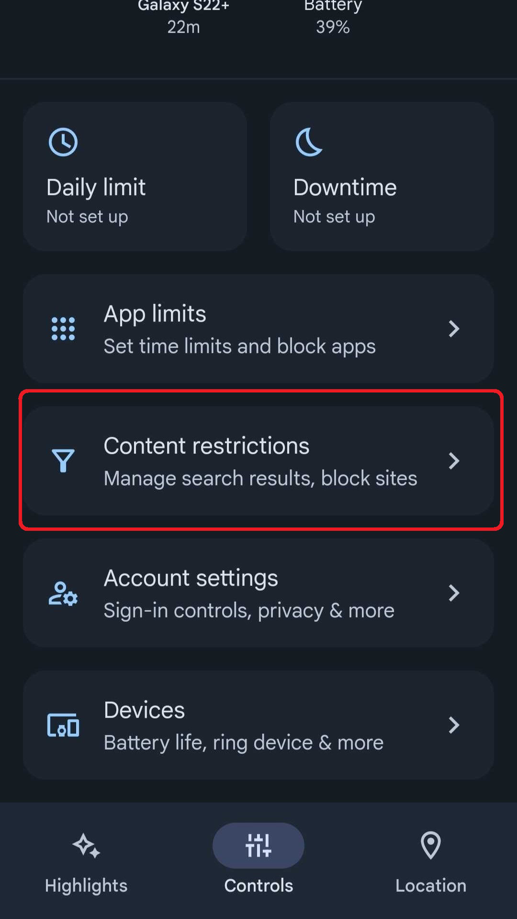
Task: Expand App limits using its chevron
Action: tap(454, 329)
